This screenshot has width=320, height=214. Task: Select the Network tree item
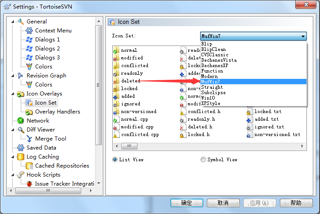[x=38, y=121]
